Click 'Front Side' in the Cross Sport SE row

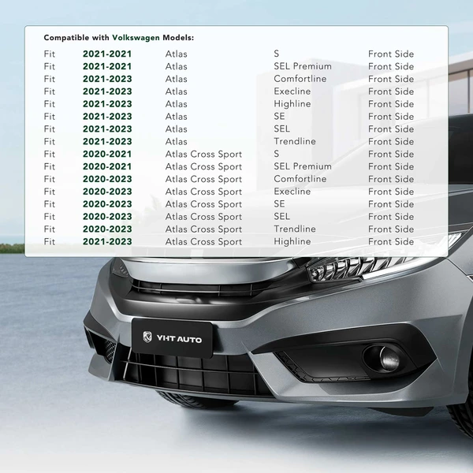[x=391, y=204]
